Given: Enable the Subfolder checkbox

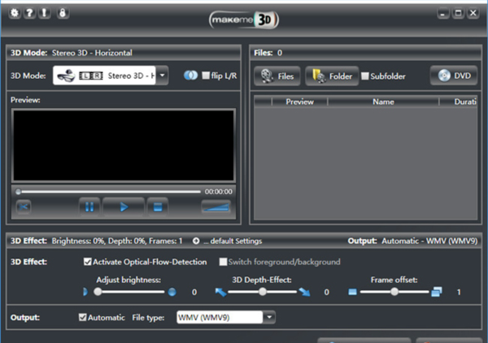Looking at the screenshot, I should (x=365, y=76).
